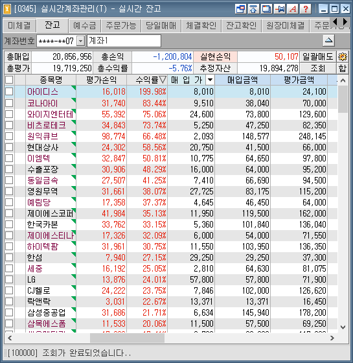353x363 pixels.
Task: Click the 세중 stock name
Action: tap(35, 268)
